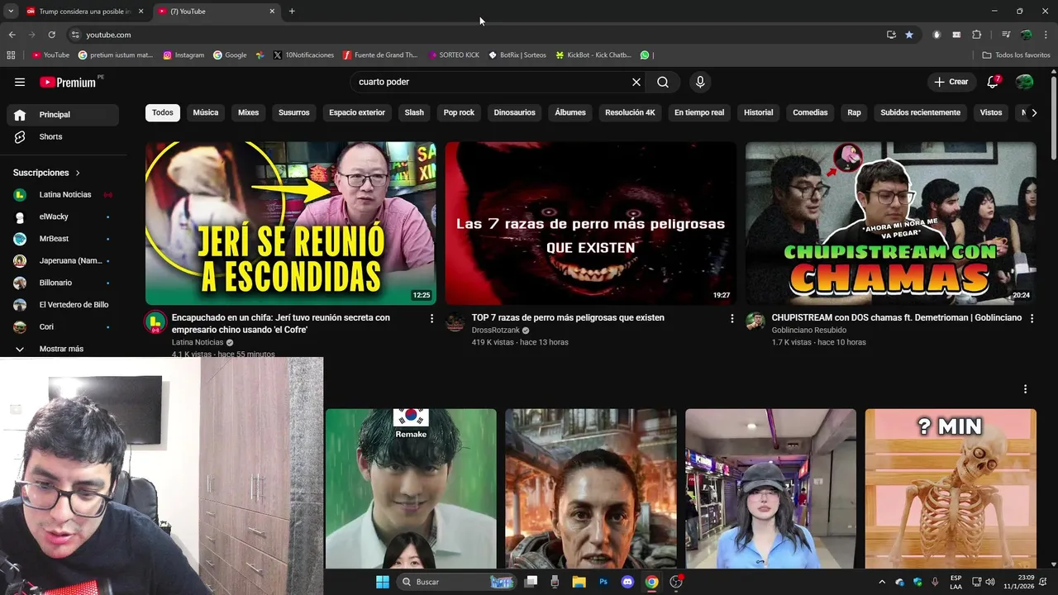Screen dimensions: 1058x595
Task: Open Discord from the Windows taskbar
Action: coord(627,582)
